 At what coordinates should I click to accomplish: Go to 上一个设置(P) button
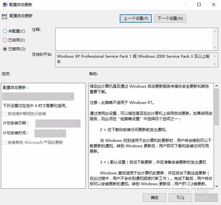click(136, 18)
